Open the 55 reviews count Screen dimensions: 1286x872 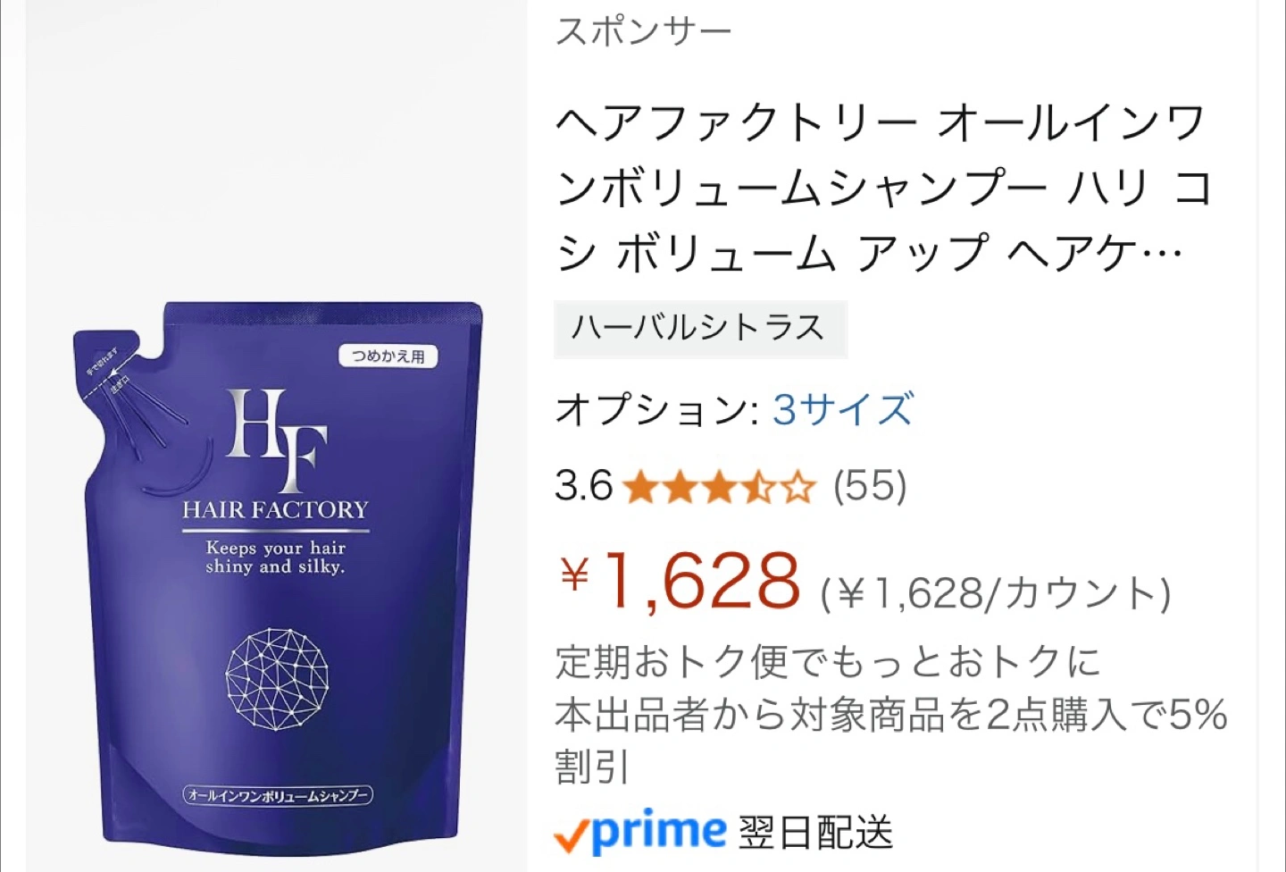click(870, 487)
